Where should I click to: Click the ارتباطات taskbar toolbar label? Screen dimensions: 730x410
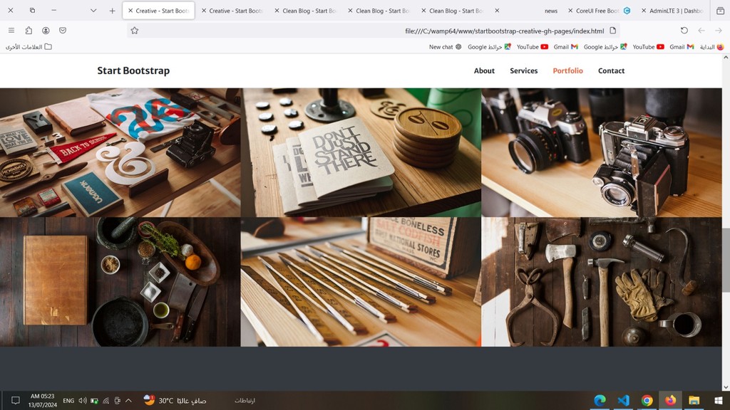245,400
